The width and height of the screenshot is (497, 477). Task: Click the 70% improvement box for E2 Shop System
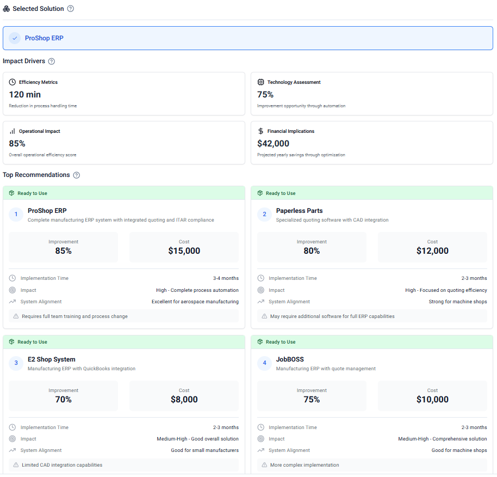coord(64,396)
